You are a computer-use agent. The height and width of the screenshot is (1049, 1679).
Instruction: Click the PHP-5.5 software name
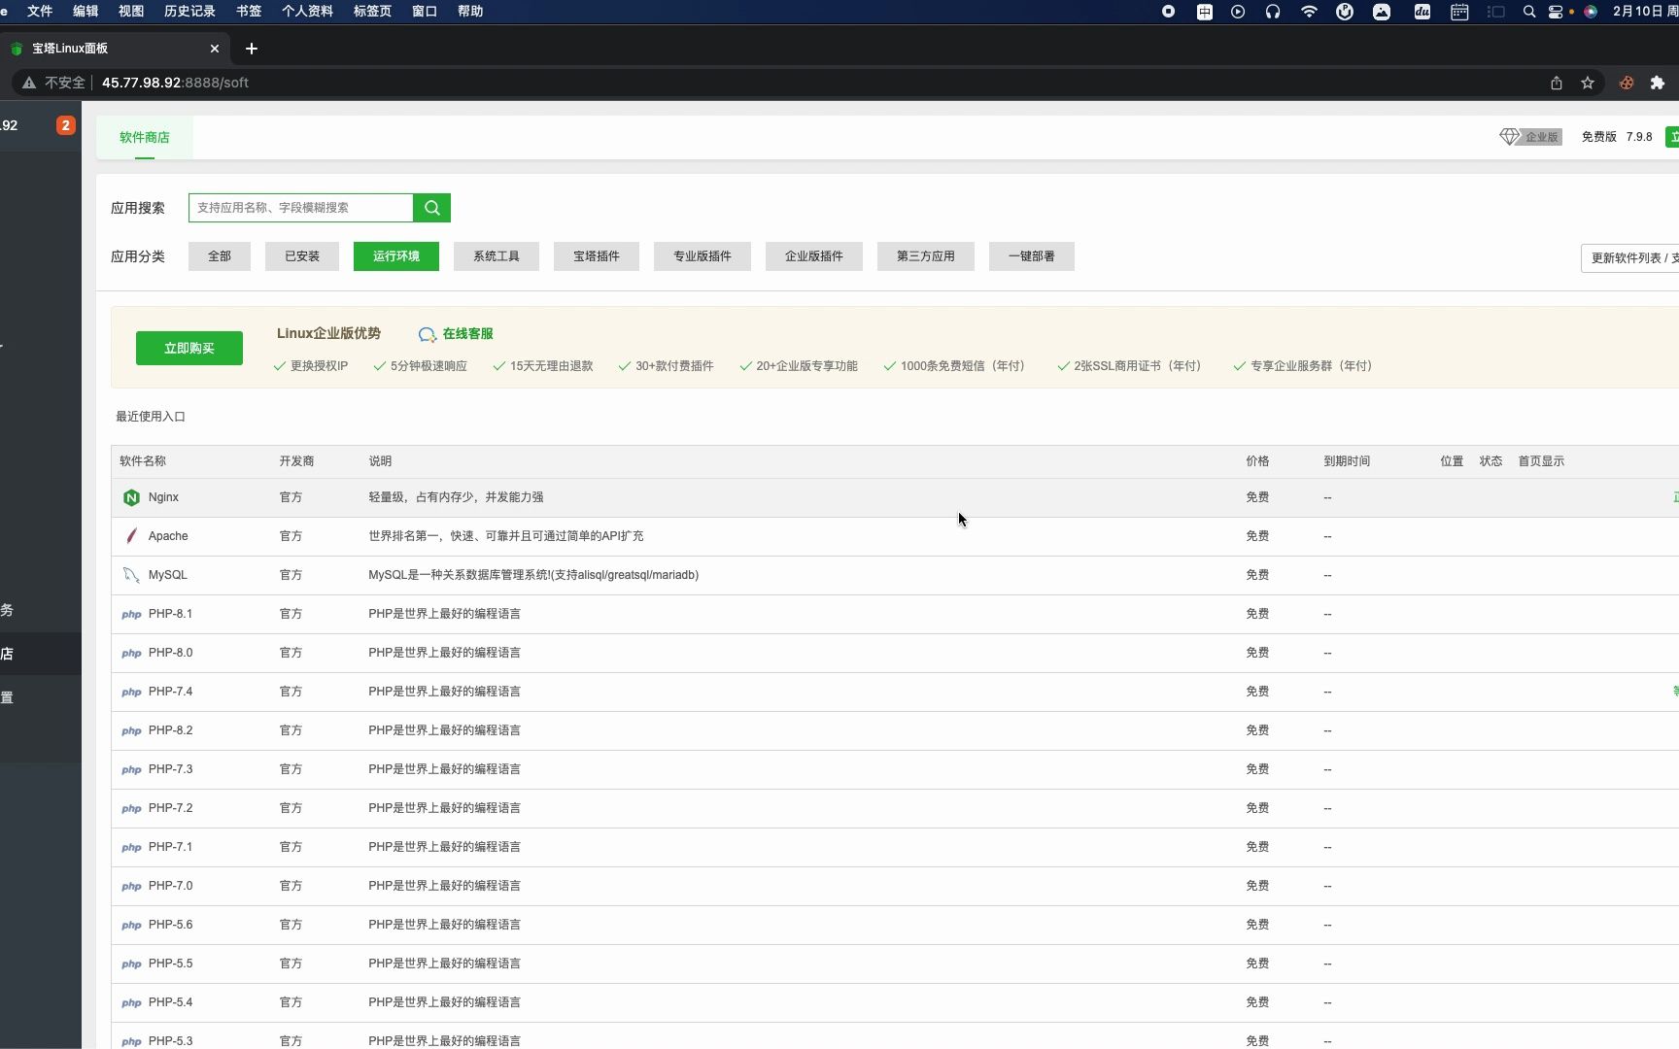coord(170,964)
